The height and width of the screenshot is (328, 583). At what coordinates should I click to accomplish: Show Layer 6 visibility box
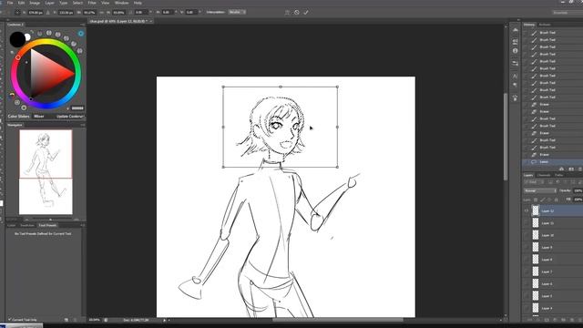[527, 283]
